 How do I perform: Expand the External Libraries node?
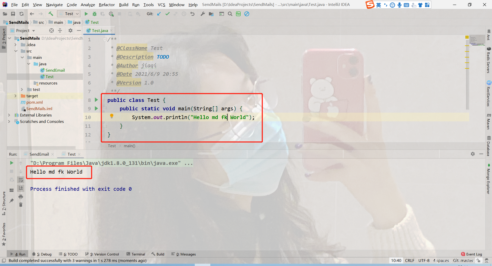click(x=9, y=115)
